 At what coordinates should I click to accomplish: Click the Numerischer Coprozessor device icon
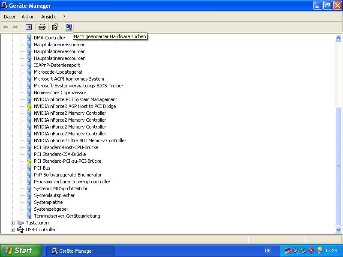click(29, 93)
